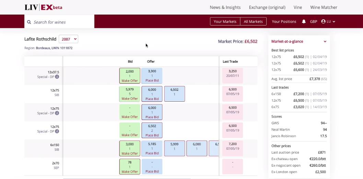The height and width of the screenshot is (179, 363).
Task: Click the 6x75 £3,020 last trade entry
Action: tap(299, 107)
